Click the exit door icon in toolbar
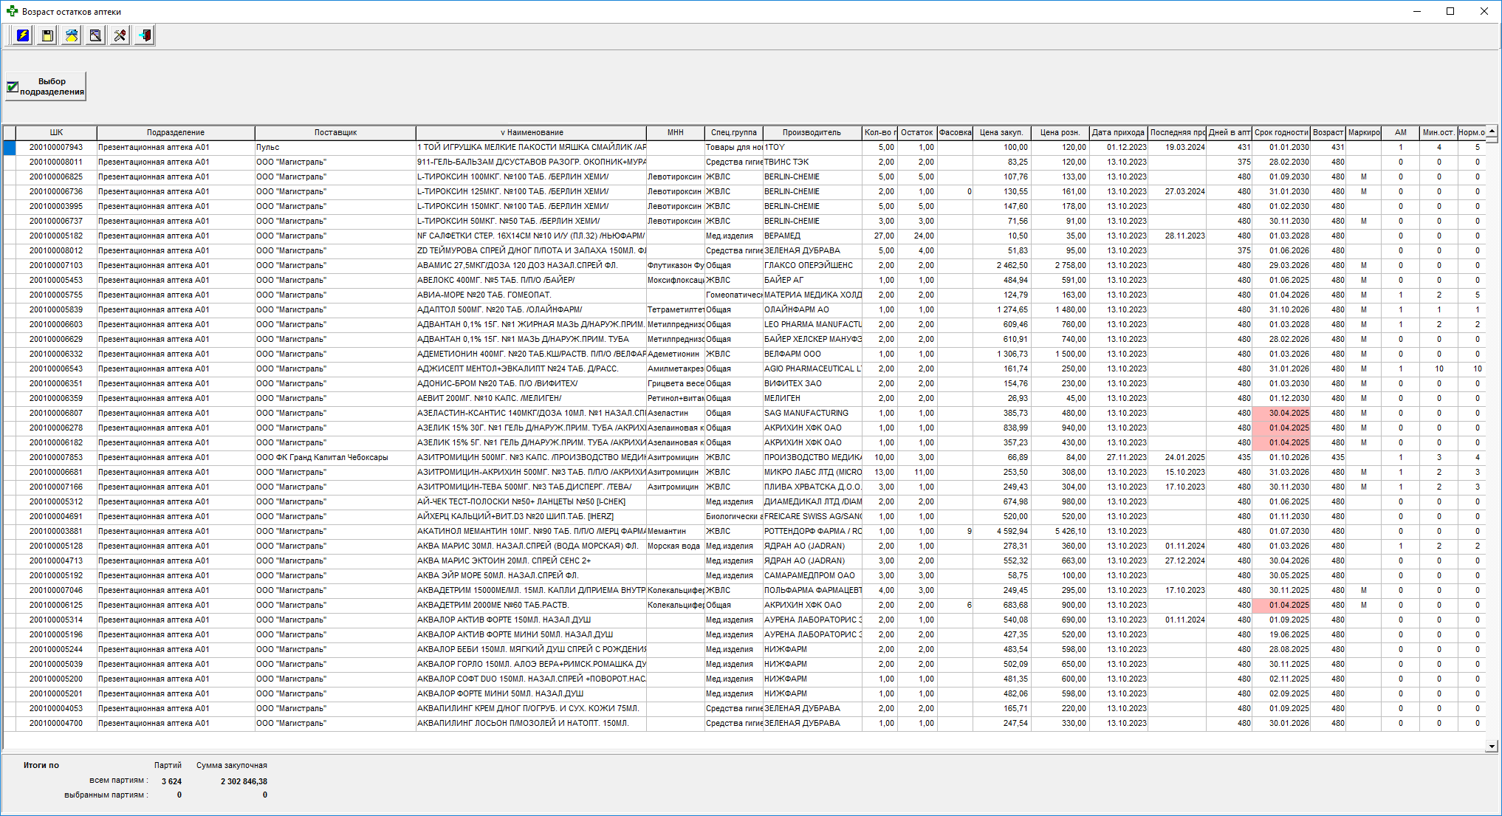The image size is (1502, 816). coord(144,35)
